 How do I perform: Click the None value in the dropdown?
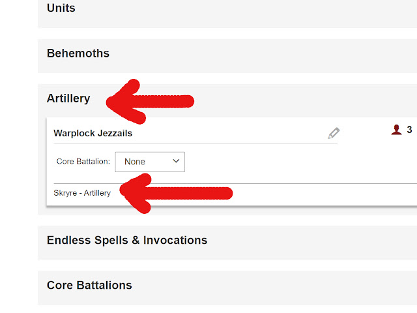(x=135, y=161)
